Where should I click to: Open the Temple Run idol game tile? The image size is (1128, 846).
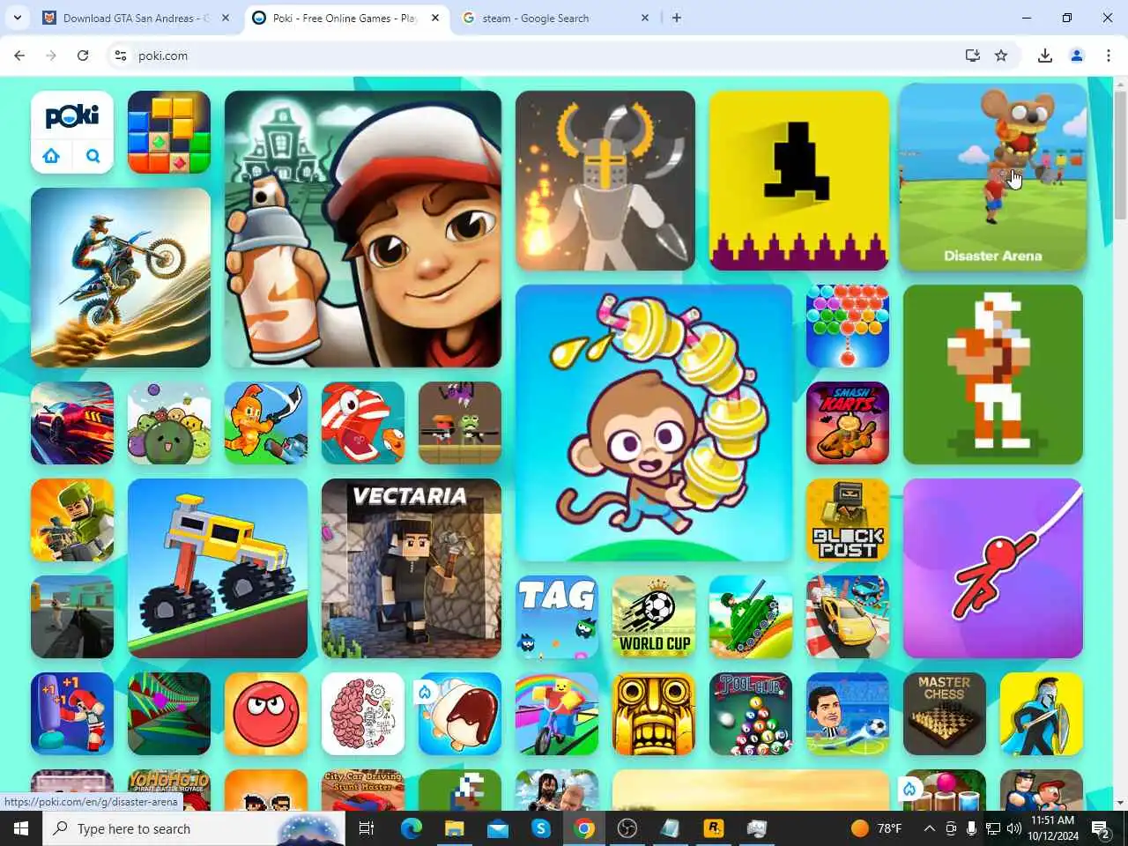(x=654, y=714)
